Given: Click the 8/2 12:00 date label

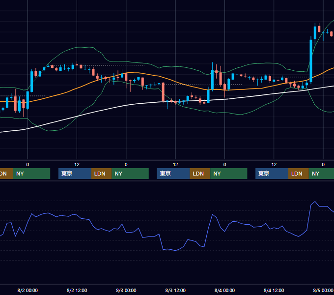Looking at the screenshot, I should tap(77, 290).
